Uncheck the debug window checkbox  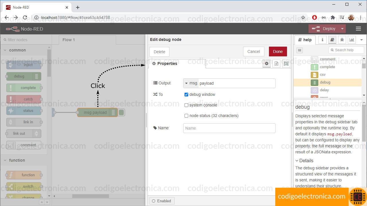186,94
